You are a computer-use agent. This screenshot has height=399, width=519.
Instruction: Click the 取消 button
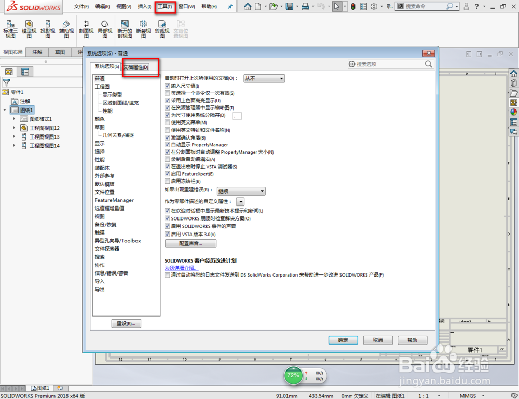click(x=378, y=340)
